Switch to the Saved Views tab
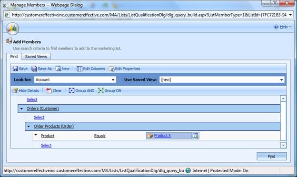Screen dimensions: 297x177 point(36,57)
